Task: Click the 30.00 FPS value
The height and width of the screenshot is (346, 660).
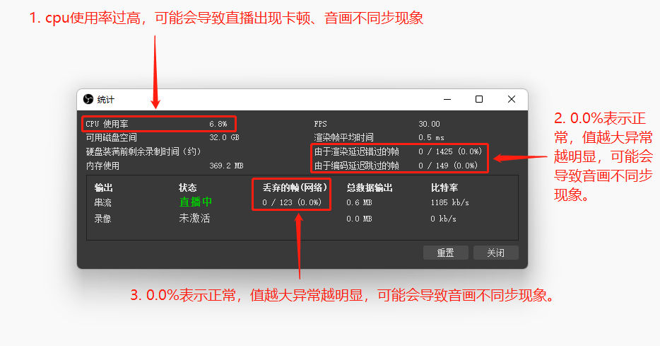Action: 429,124
